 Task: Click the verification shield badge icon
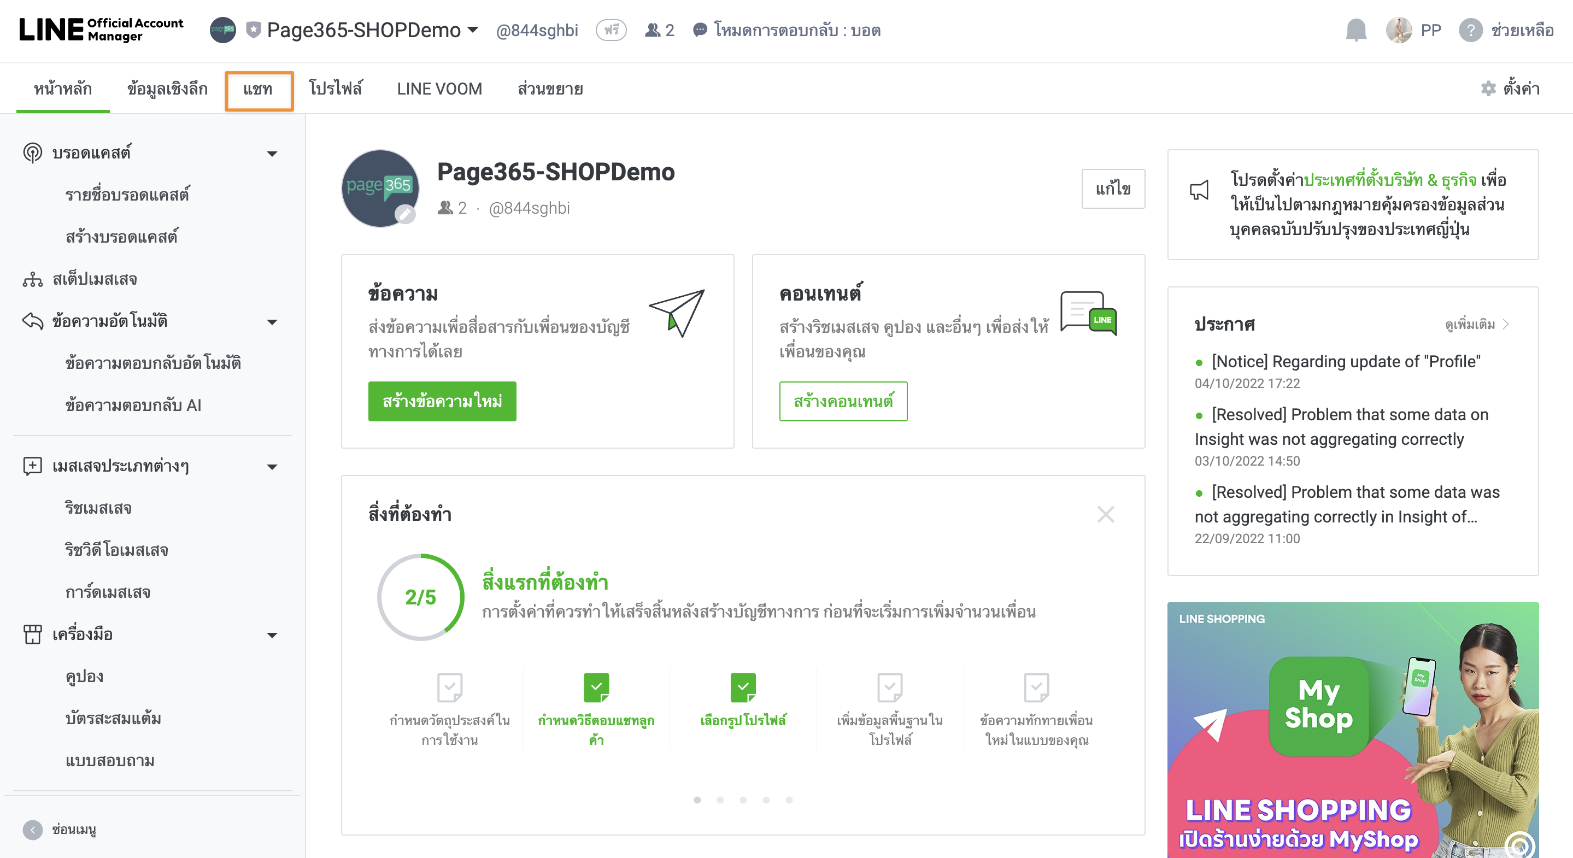point(254,30)
